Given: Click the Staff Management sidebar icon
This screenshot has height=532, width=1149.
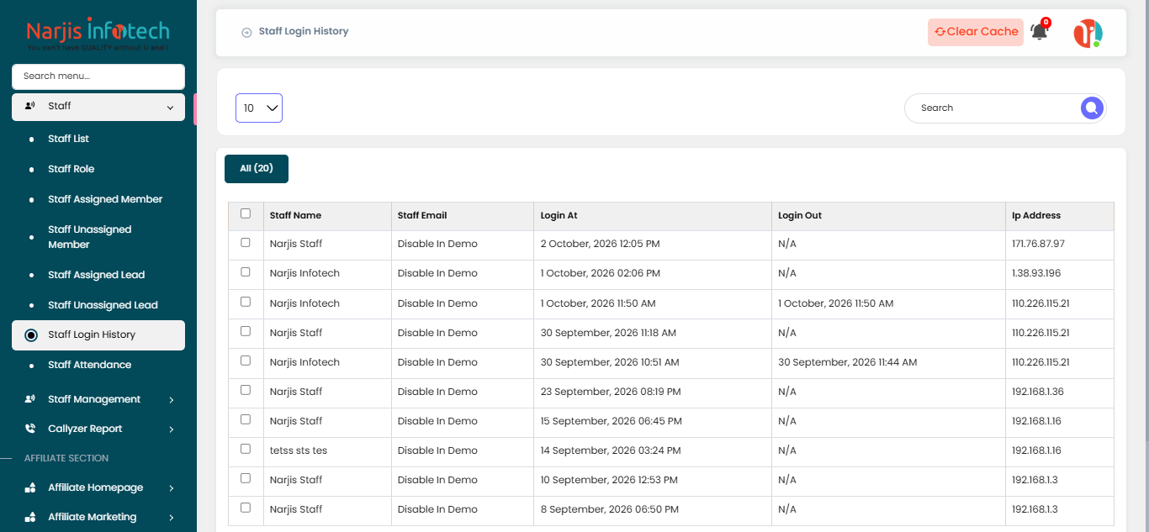Looking at the screenshot, I should pos(30,399).
